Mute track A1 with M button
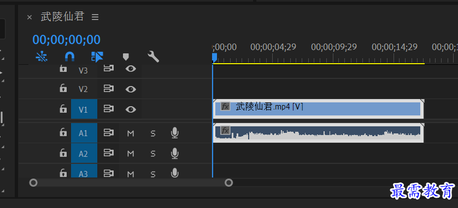This screenshot has width=458, height=208. point(131,133)
